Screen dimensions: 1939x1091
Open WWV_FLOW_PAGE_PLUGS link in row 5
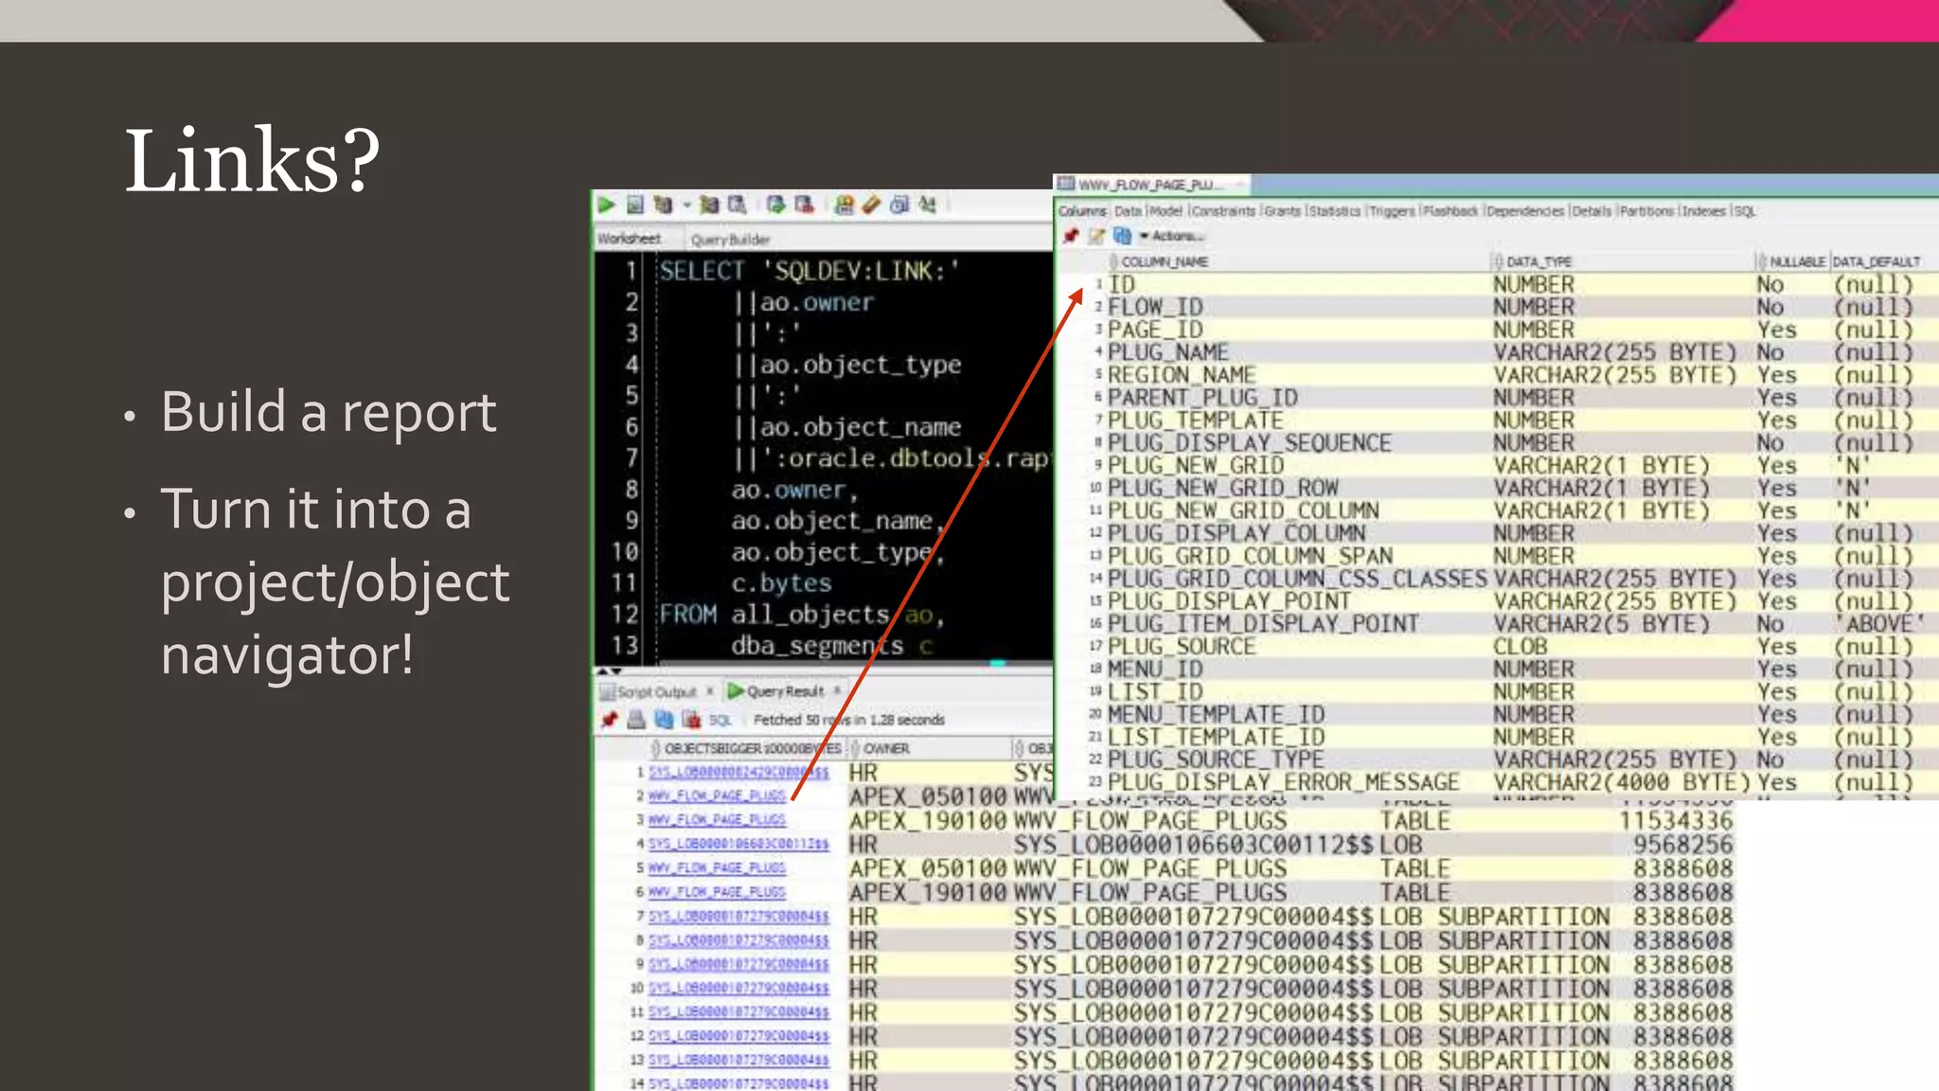(717, 867)
